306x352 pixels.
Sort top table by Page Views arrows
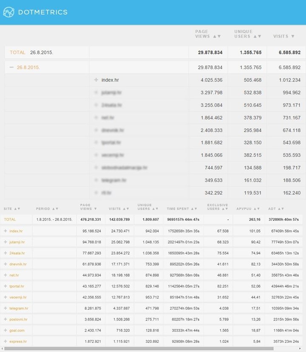click(x=217, y=37)
